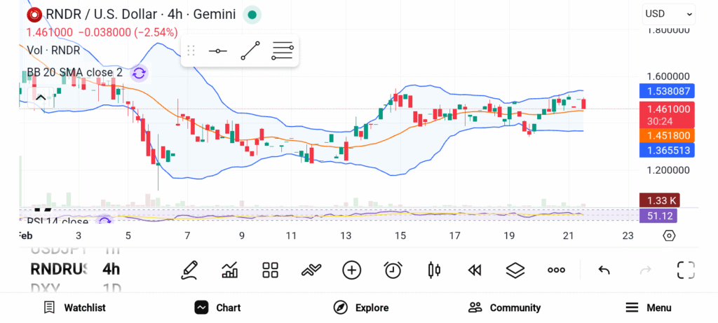Create an alert with alarm clock icon

393,270
